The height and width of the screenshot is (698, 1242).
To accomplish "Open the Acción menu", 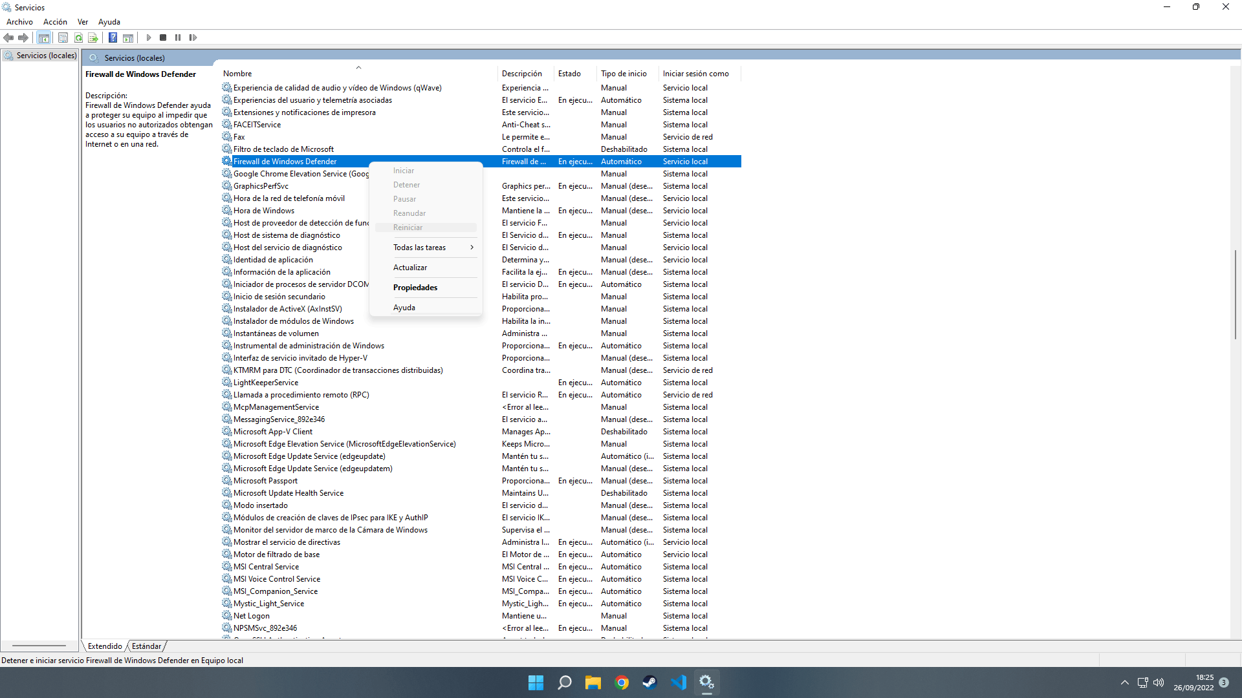I will click(x=55, y=22).
